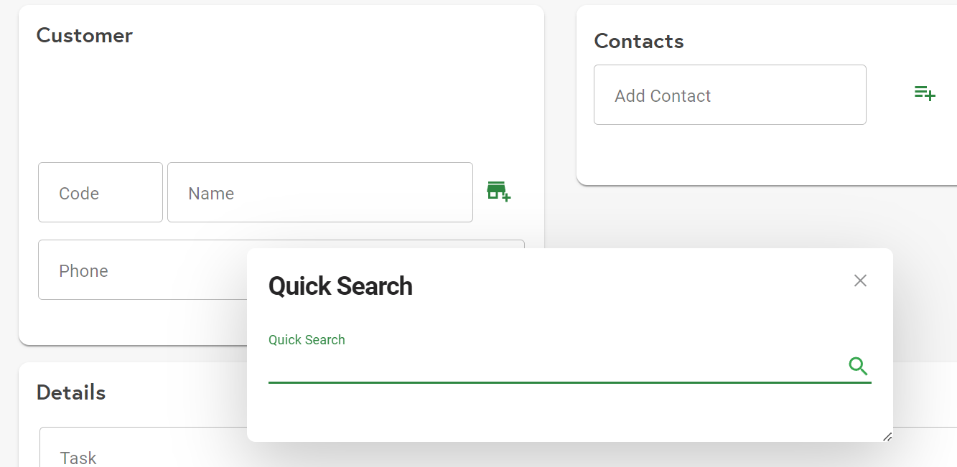Image resolution: width=957 pixels, height=467 pixels.
Task: Focus the customer Code field
Action: (101, 192)
